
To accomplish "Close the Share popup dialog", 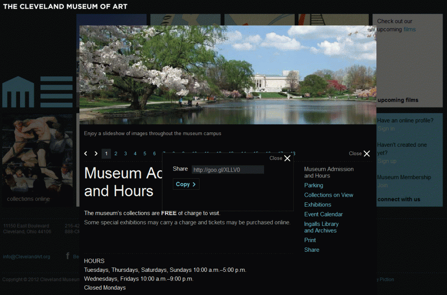I will (280, 158).
